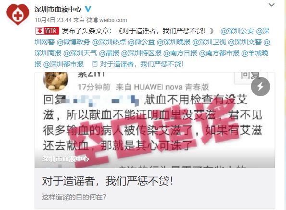
Task: Open the @深圳热点 mention
Action: click(x=109, y=42)
